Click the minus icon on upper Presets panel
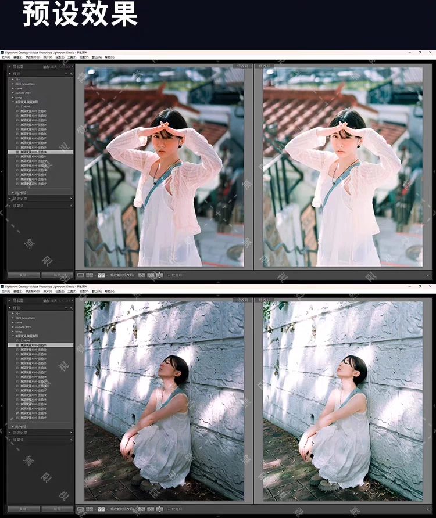 (x=67, y=74)
